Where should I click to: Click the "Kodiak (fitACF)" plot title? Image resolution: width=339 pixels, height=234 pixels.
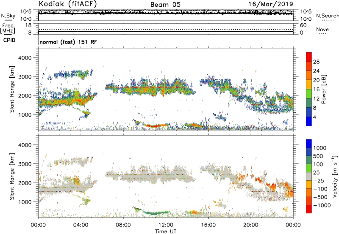(67, 4)
